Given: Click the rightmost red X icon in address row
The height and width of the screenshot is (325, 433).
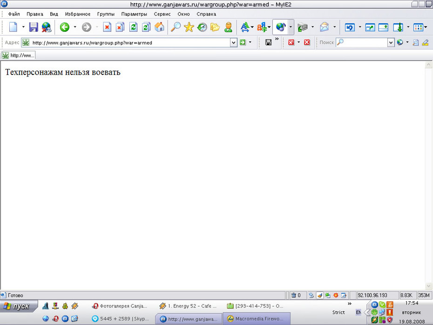Looking at the screenshot, I should click(x=307, y=42).
